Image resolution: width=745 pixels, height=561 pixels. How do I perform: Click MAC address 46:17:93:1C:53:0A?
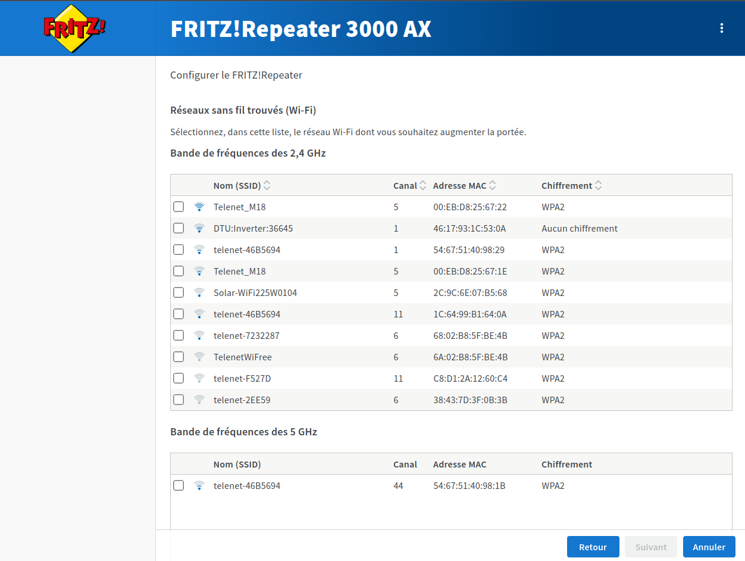(x=469, y=229)
